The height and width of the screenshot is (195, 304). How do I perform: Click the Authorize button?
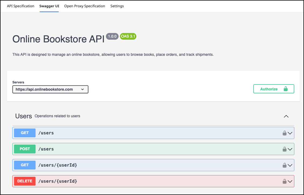274,89
